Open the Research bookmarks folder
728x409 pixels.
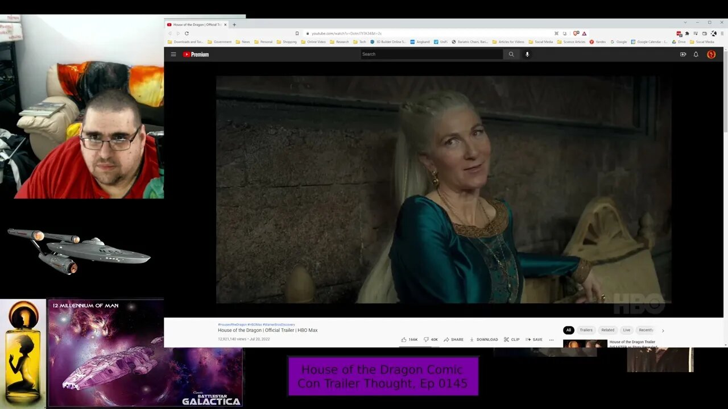tap(340, 42)
